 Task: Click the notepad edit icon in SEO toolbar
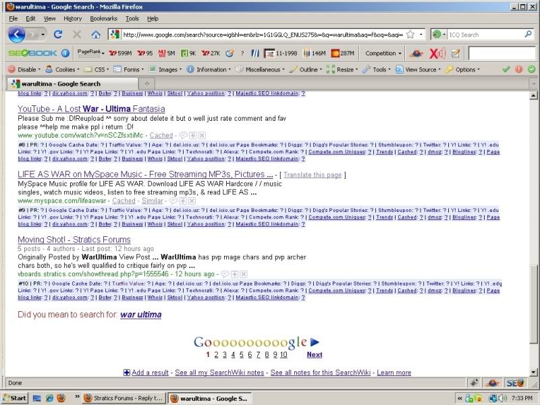pyautogui.click(x=456, y=53)
